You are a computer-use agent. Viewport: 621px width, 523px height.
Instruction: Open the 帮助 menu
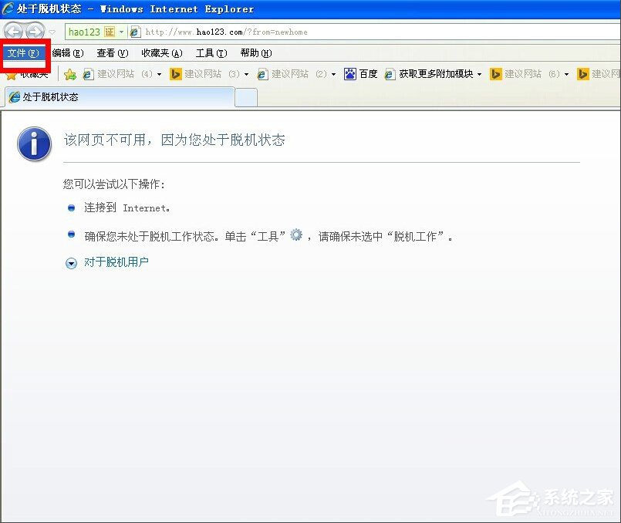click(255, 53)
